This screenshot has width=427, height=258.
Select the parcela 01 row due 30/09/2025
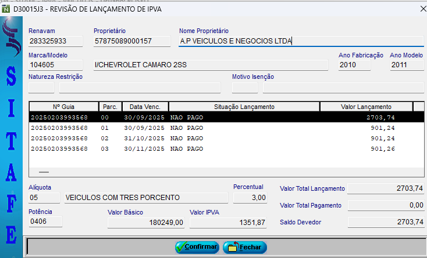click(x=221, y=128)
